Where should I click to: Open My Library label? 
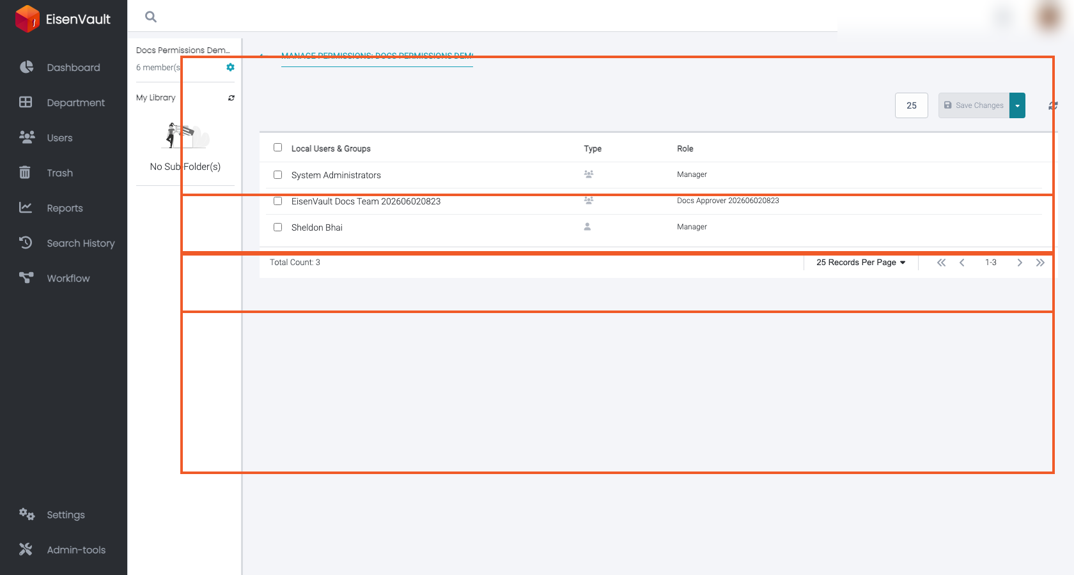(x=155, y=98)
